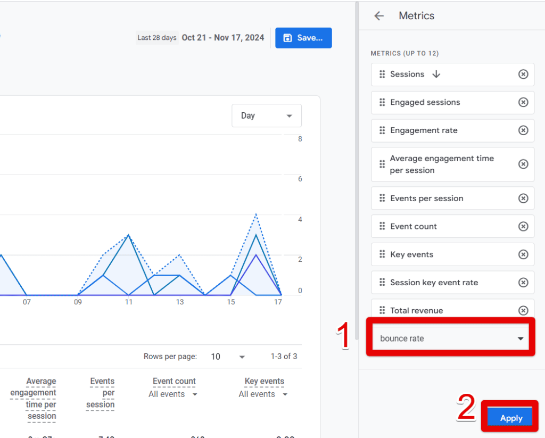Open the Day time granularity dropdown
This screenshot has height=438, width=545.
[266, 115]
